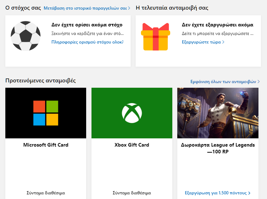The width and height of the screenshot is (267, 199).
Task: Click Δείτε τι μπορείτε να εξαργυρώσετε text
Action: [x=218, y=34]
